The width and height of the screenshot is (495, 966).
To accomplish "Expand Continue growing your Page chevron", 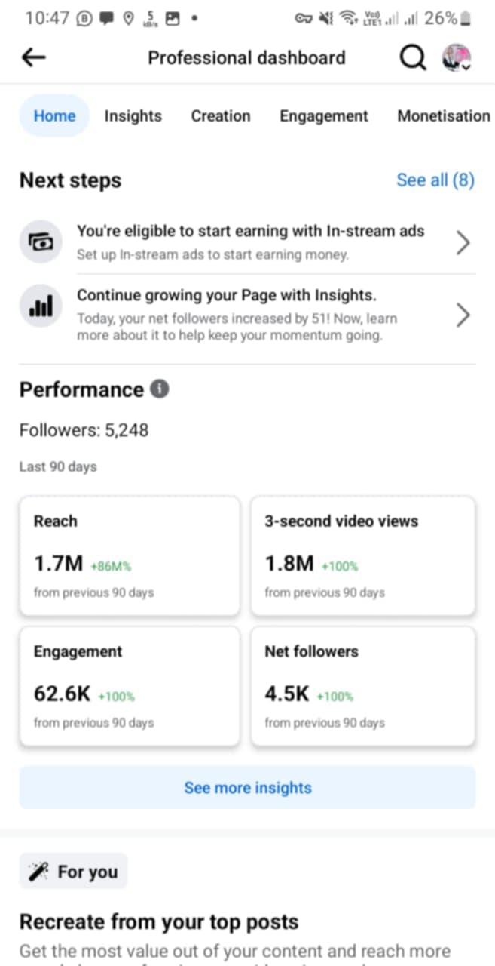I will click(463, 315).
